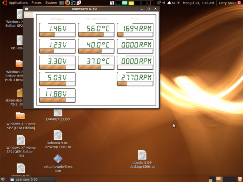Click the Show Desktop button bottom left
This screenshot has width=243, height=182.
(x=3, y=179)
